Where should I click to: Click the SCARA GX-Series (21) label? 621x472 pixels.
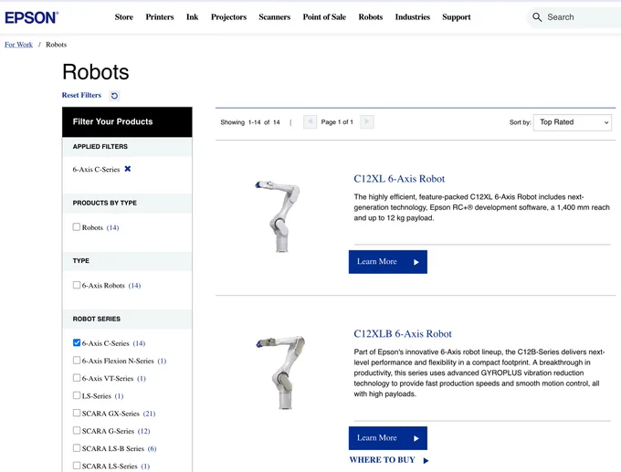coord(119,414)
